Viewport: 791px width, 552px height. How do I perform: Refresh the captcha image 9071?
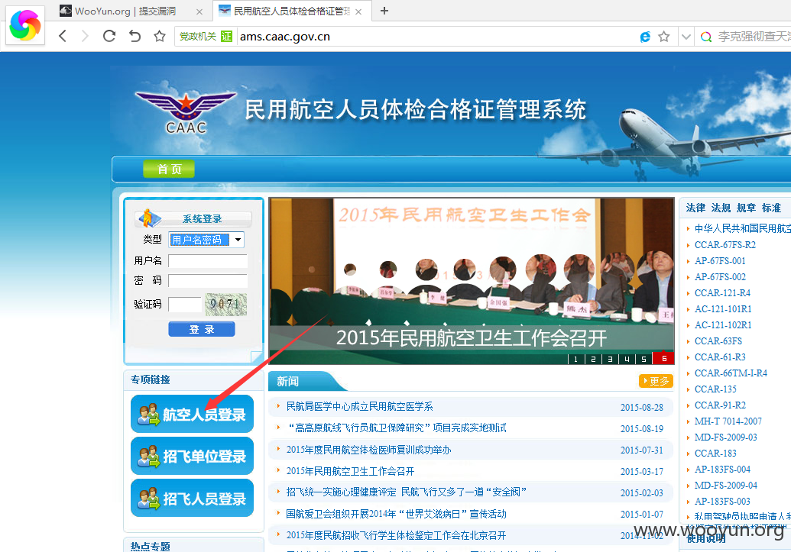[226, 304]
